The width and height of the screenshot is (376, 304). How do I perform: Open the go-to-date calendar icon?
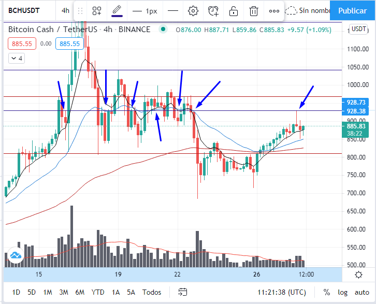coord(182,292)
